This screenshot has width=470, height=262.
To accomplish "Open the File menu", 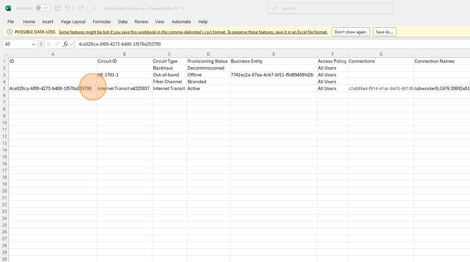I will 11,22.
